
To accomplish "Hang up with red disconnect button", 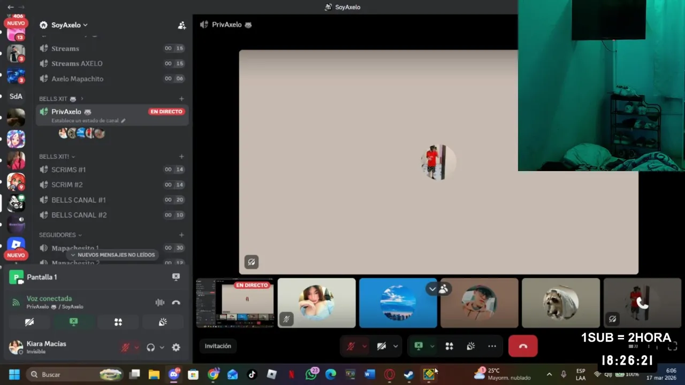I will (523, 346).
